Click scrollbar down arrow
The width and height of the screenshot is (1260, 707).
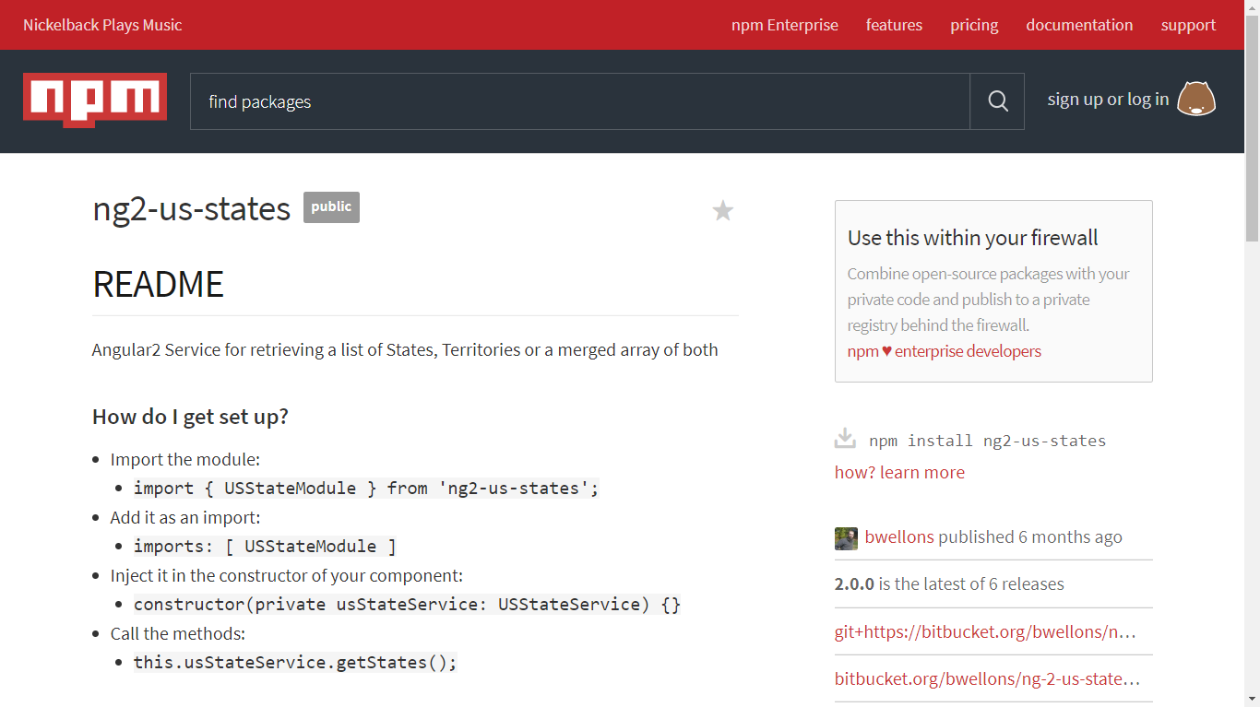(x=1252, y=699)
